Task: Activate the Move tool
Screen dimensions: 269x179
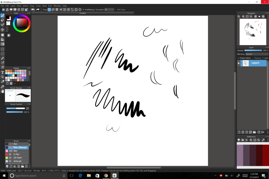Action: coord(2,29)
